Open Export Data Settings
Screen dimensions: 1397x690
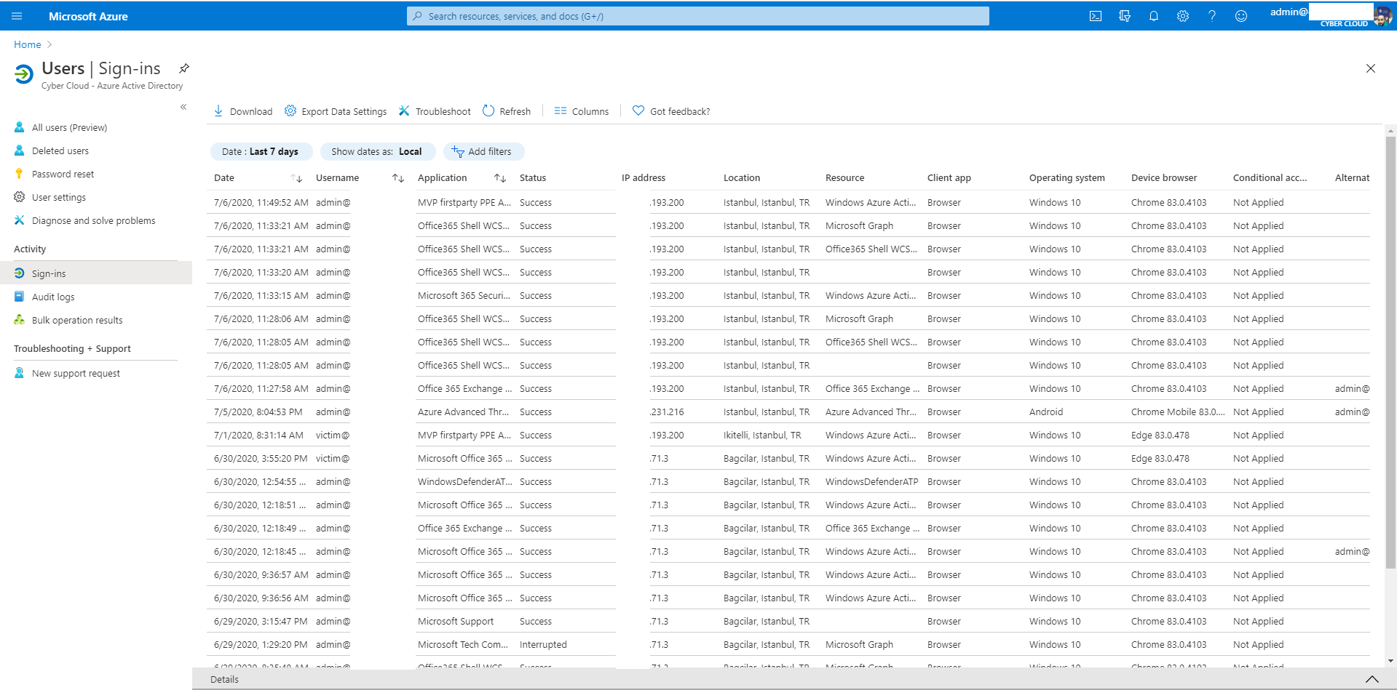(x=336, y=111)
